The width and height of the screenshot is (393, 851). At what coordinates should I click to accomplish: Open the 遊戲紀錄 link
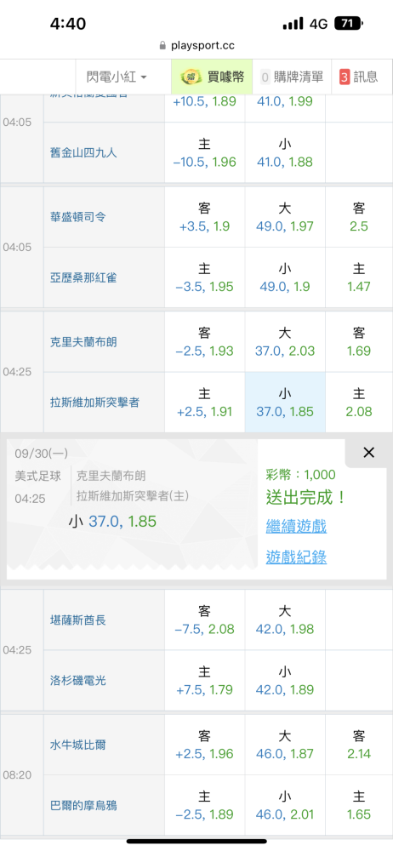point(296,557)
